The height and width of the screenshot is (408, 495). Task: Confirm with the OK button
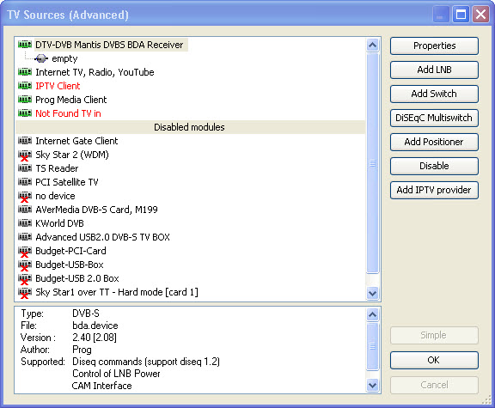point(434,361)
